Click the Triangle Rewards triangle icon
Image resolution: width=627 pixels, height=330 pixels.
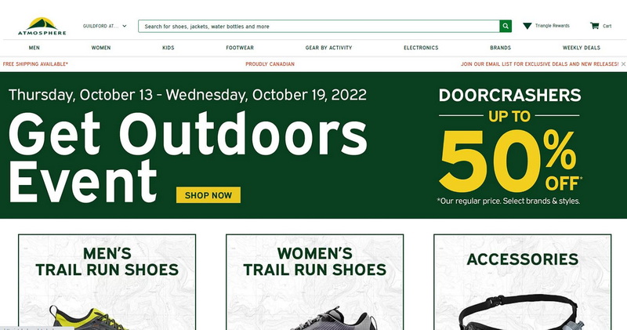point(527,26)
